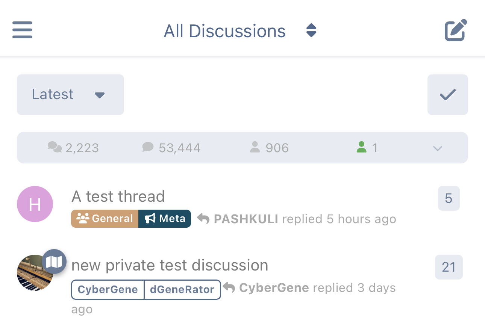Open the sort arrows next to All Discussions
The image size is (485, 331).
pos(311,30)
